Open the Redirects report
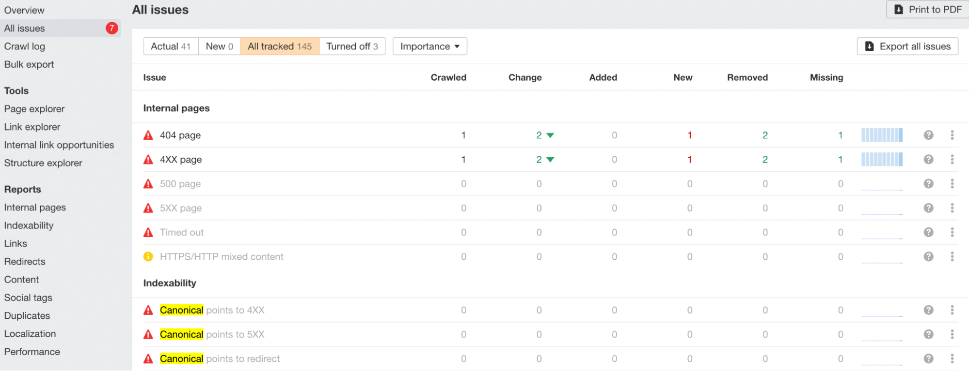 click(25, 262)
